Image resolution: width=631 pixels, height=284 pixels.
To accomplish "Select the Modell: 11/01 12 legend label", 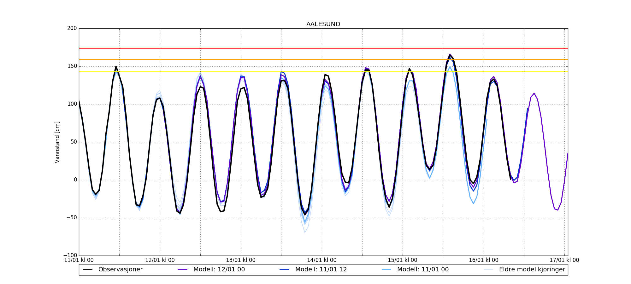I will [x=321, y=269].
